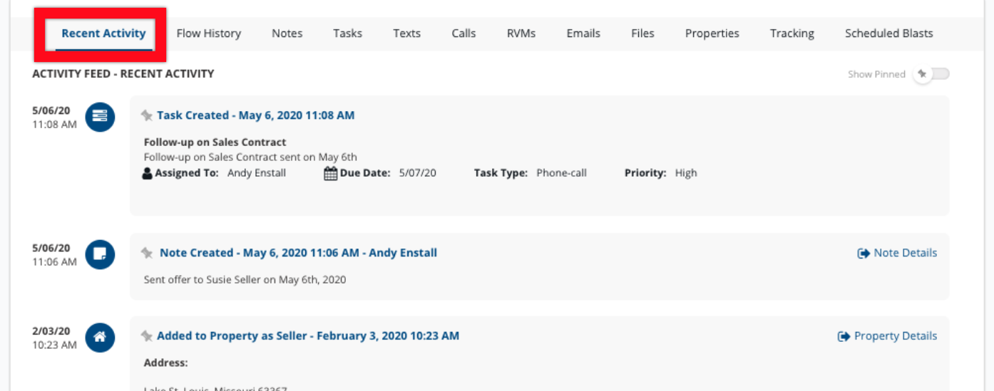Pin the Note Created activity entry
The image size is (994, 391).
coord(147,253)
